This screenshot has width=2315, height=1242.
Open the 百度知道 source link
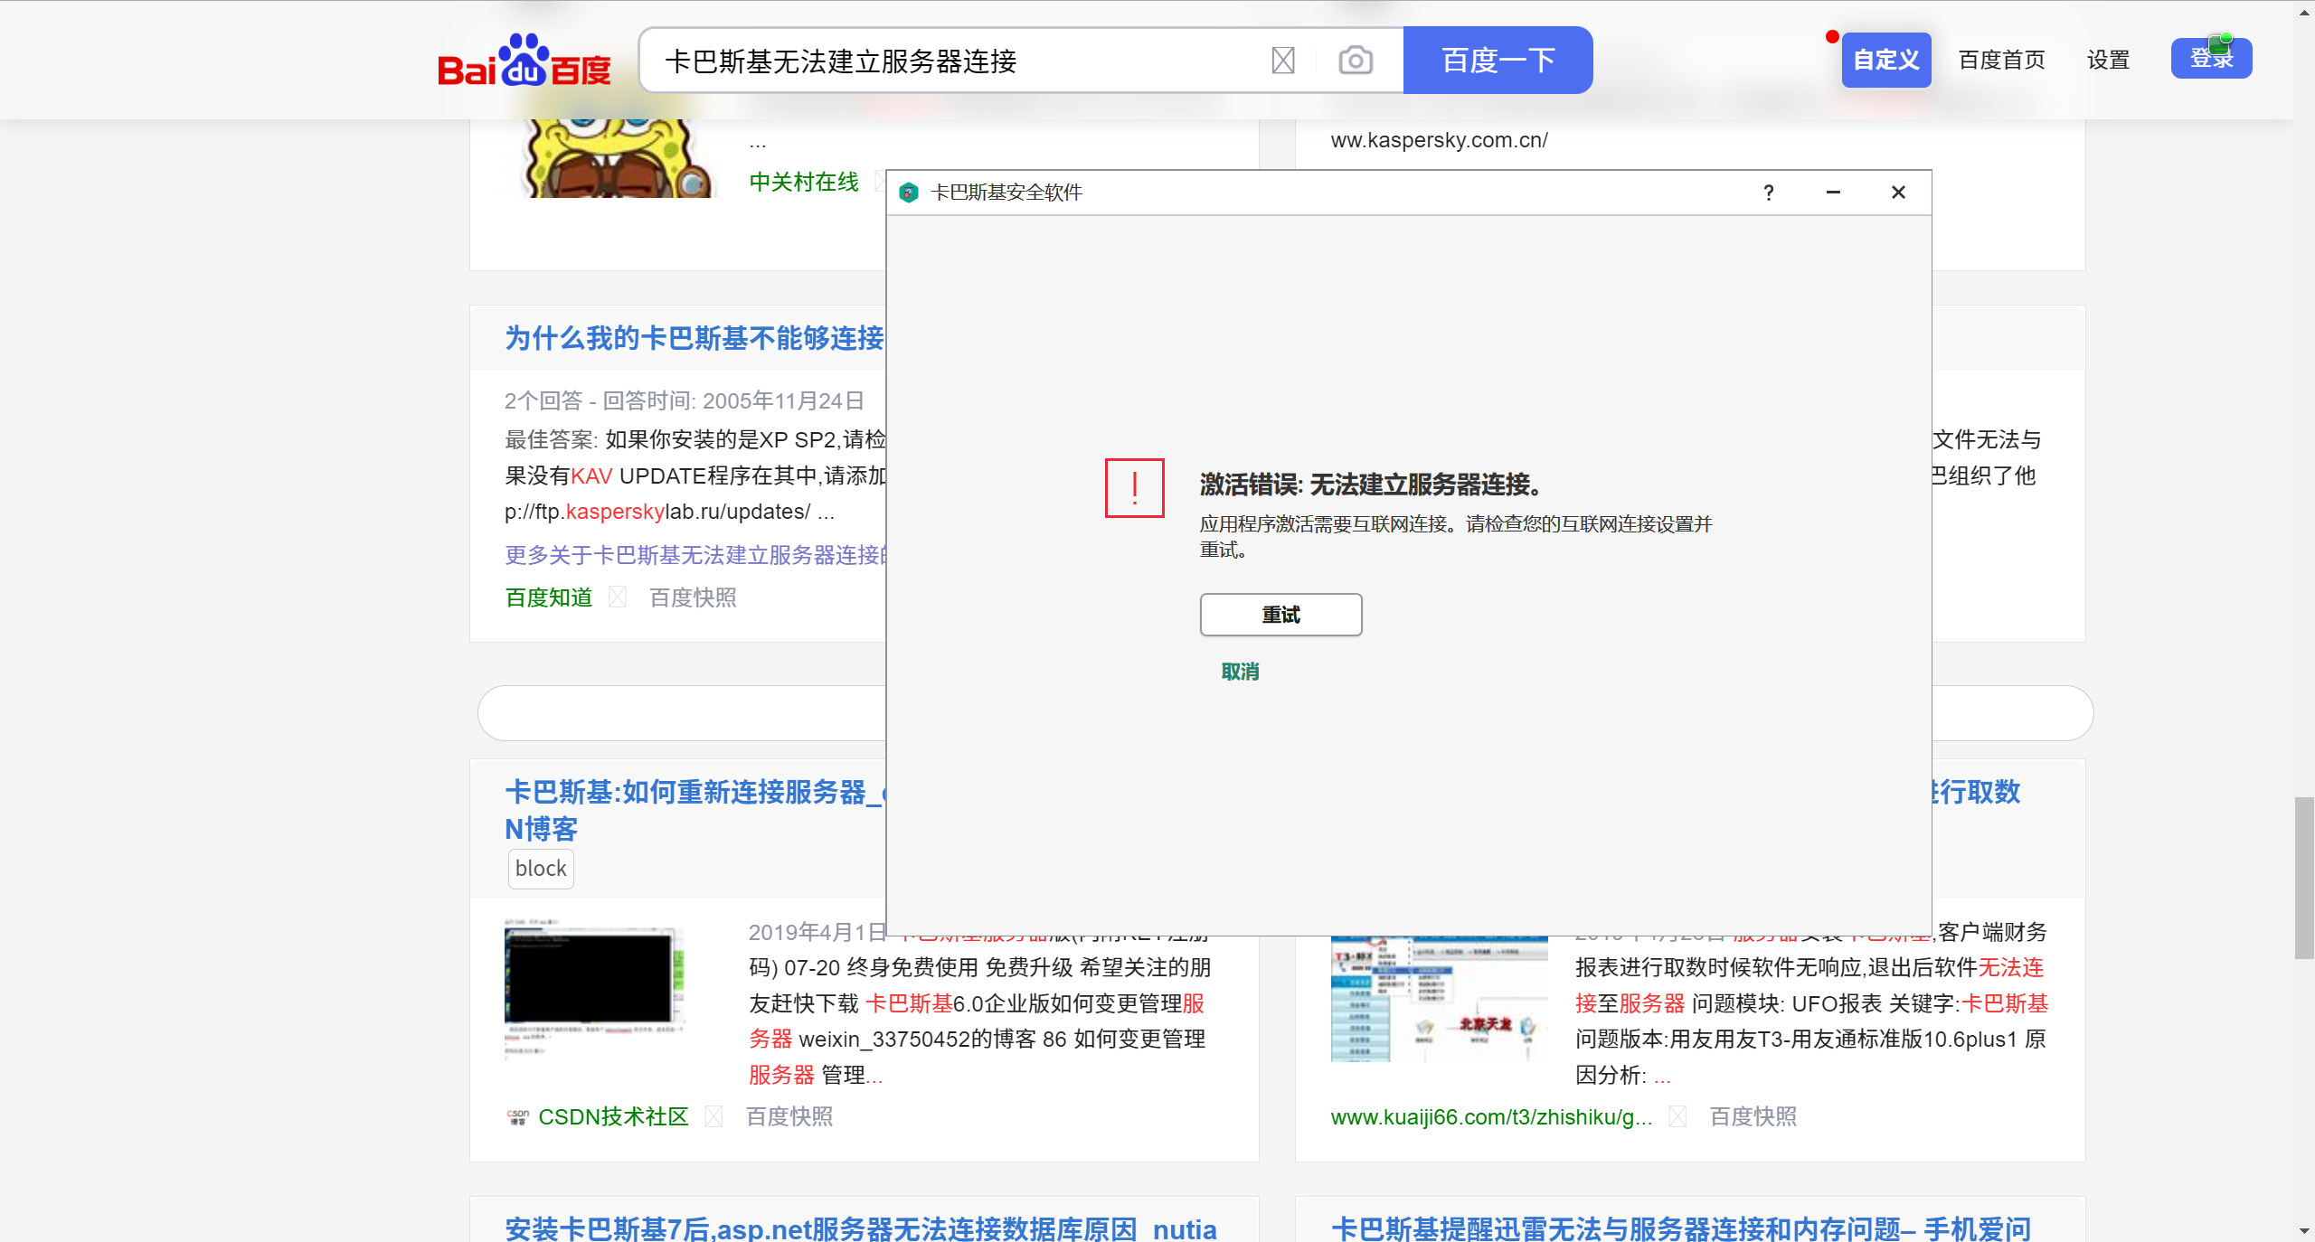pyautogui.click(x=549, y=597)
